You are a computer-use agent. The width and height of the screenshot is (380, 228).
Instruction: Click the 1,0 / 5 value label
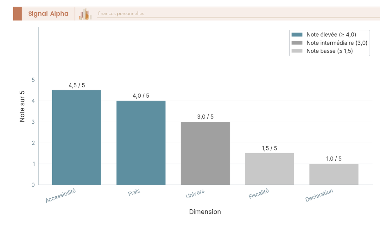(x=334, y=159)
